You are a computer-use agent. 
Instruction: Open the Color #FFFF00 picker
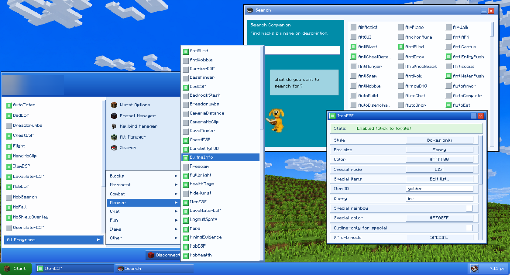440,160
